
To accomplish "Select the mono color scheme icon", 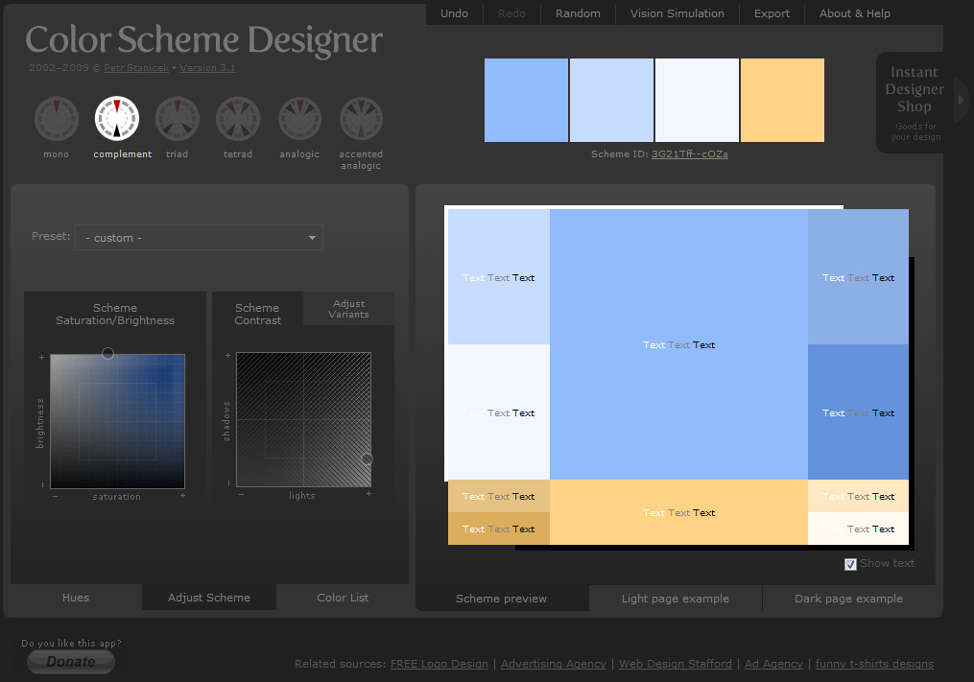I will click(56, 119).
